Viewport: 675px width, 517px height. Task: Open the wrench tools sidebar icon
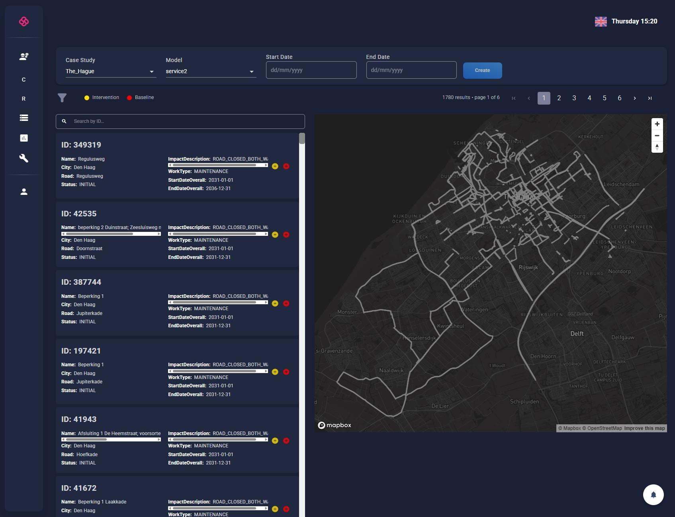click(x=24, y=158)
